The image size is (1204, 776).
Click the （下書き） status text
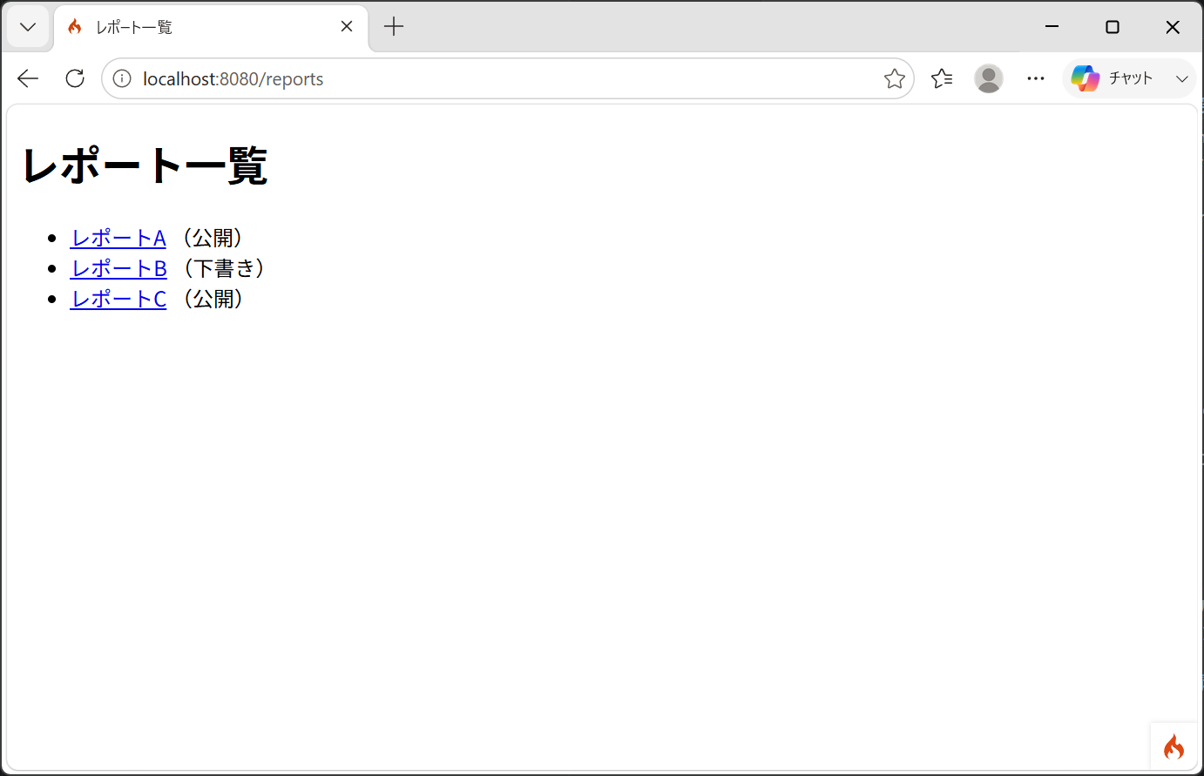(224, 268)
